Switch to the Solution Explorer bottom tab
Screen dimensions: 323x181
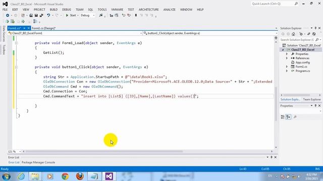[x=291, y=100]
